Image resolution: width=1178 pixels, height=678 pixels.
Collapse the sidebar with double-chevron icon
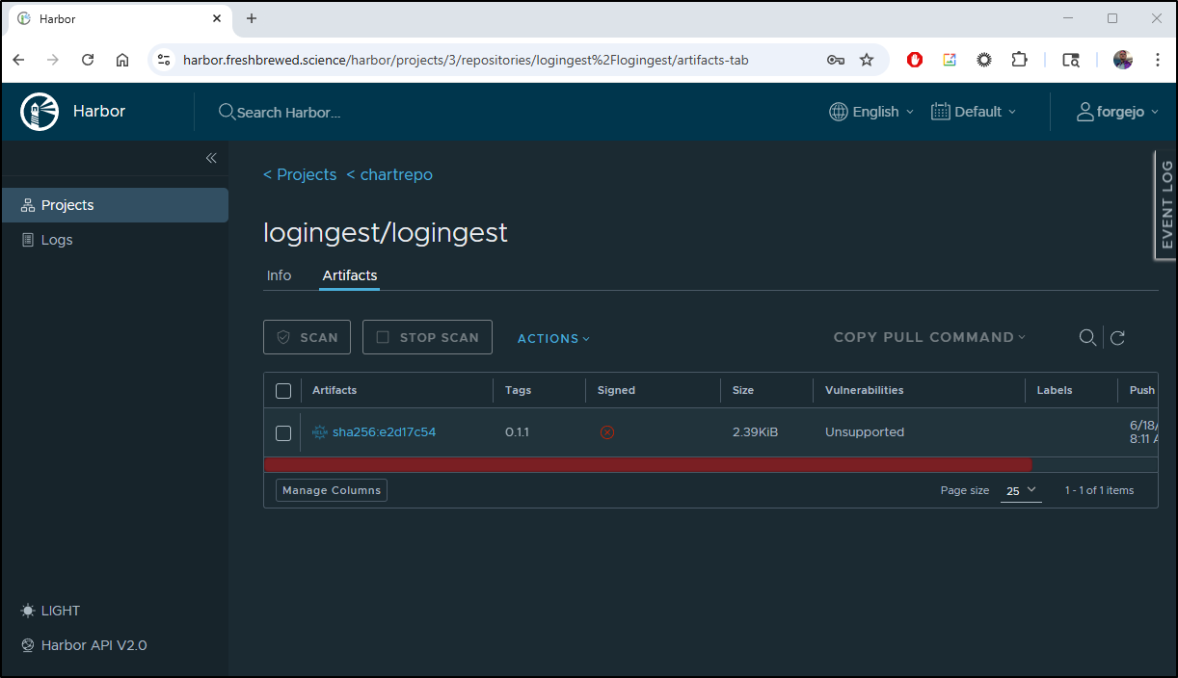tap(211, 158)
